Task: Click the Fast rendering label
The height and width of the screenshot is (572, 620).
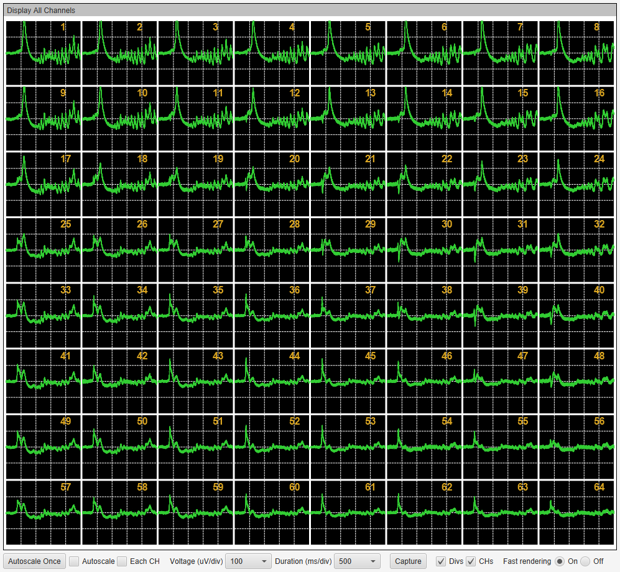Action: click(527, 561)
